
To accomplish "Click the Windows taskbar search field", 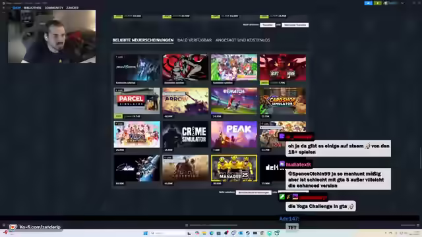I will [168, 233].
